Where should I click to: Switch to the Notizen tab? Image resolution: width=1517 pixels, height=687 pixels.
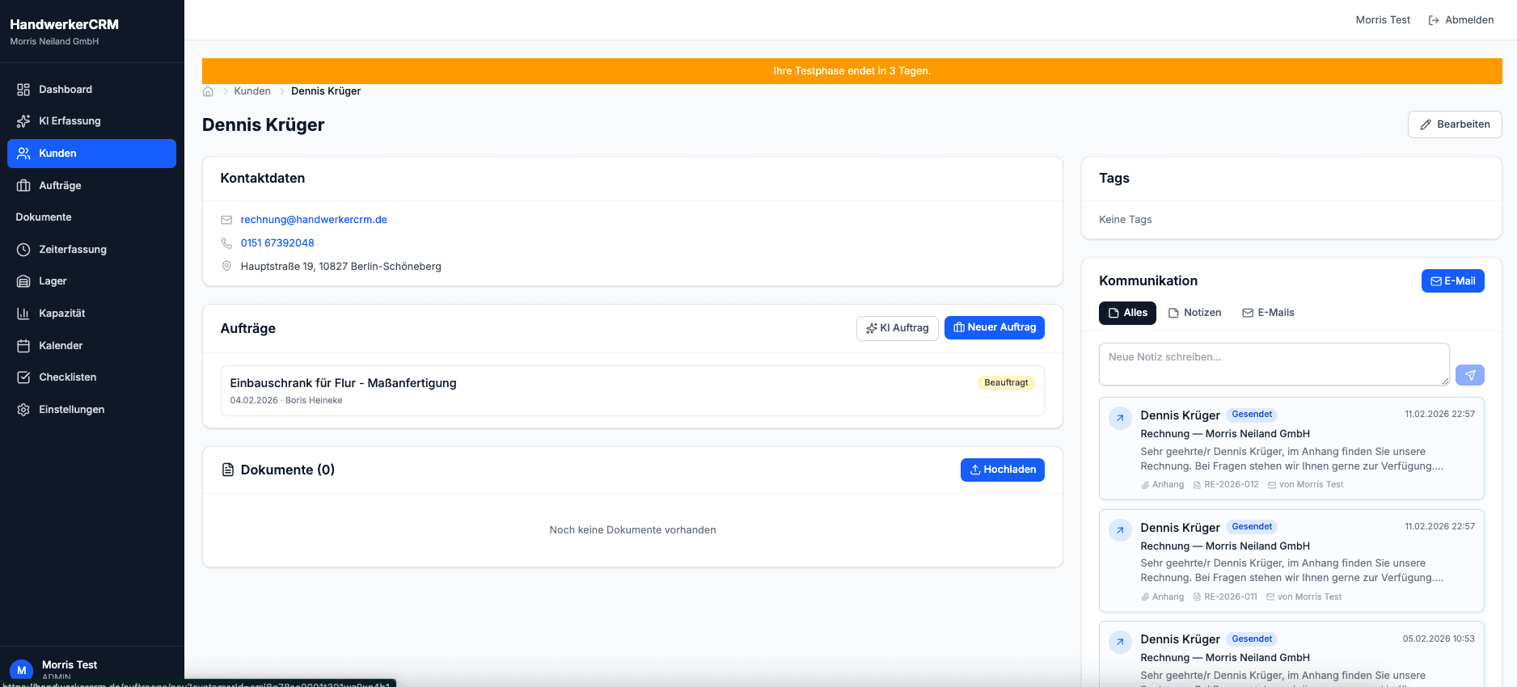coord(1194,313)
